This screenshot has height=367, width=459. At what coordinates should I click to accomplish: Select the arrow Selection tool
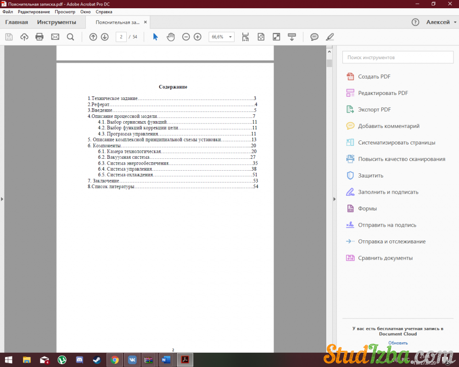point(155,37)
